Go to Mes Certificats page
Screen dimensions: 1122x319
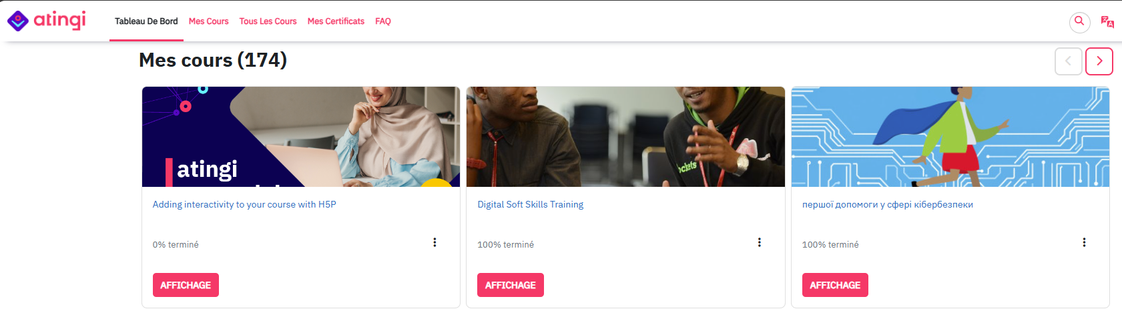coord(336,21)
